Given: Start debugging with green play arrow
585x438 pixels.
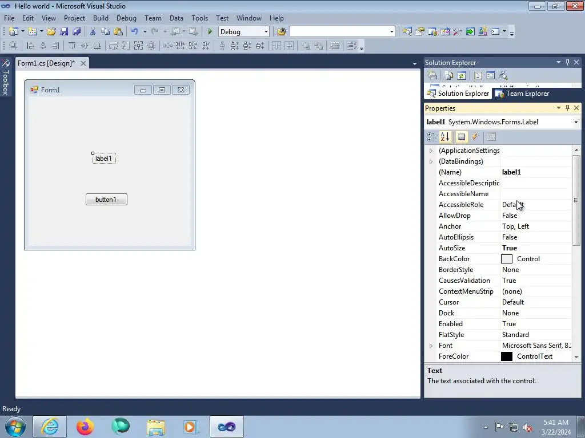Looking at the screenshot, I should coord(210,32).
